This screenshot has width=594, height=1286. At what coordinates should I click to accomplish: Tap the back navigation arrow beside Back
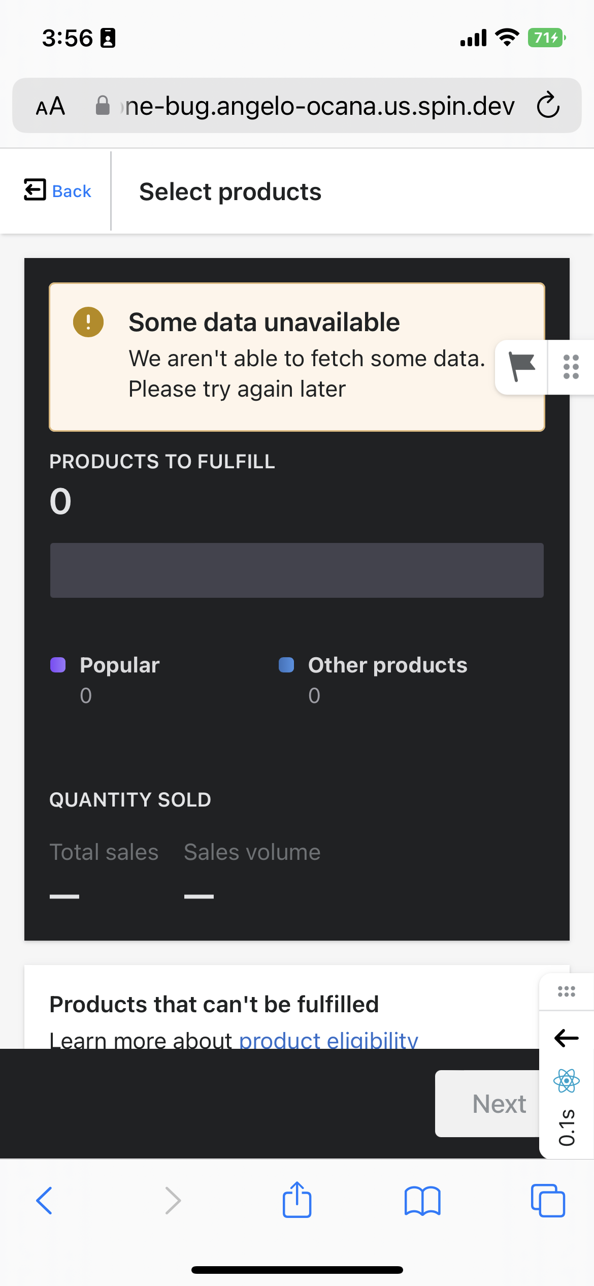(34, 190)
